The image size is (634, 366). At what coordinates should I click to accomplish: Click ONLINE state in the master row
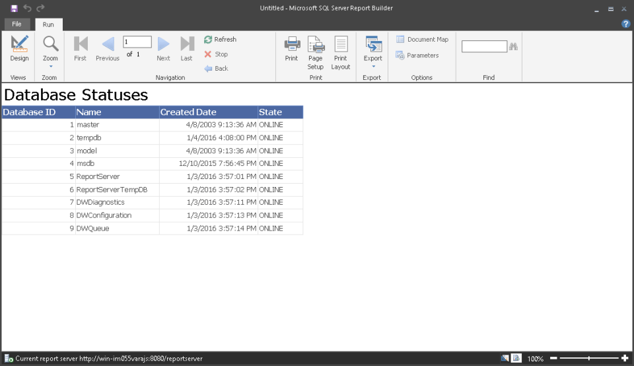click(x=281, y=125)
